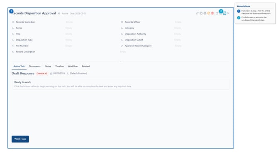
Task: Collapse the fields section using the divider chevron
Action: tap(121, 62)
